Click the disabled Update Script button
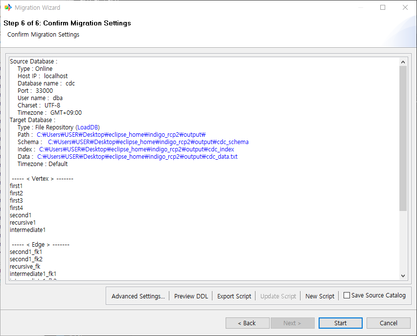Image resolution: width=417 pixels, height=336 pixels. pyautogui.click(x=278, y=296)
